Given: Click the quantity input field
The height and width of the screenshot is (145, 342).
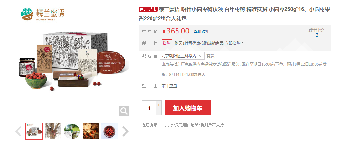Looking at the screenshot, I should 149,108.
